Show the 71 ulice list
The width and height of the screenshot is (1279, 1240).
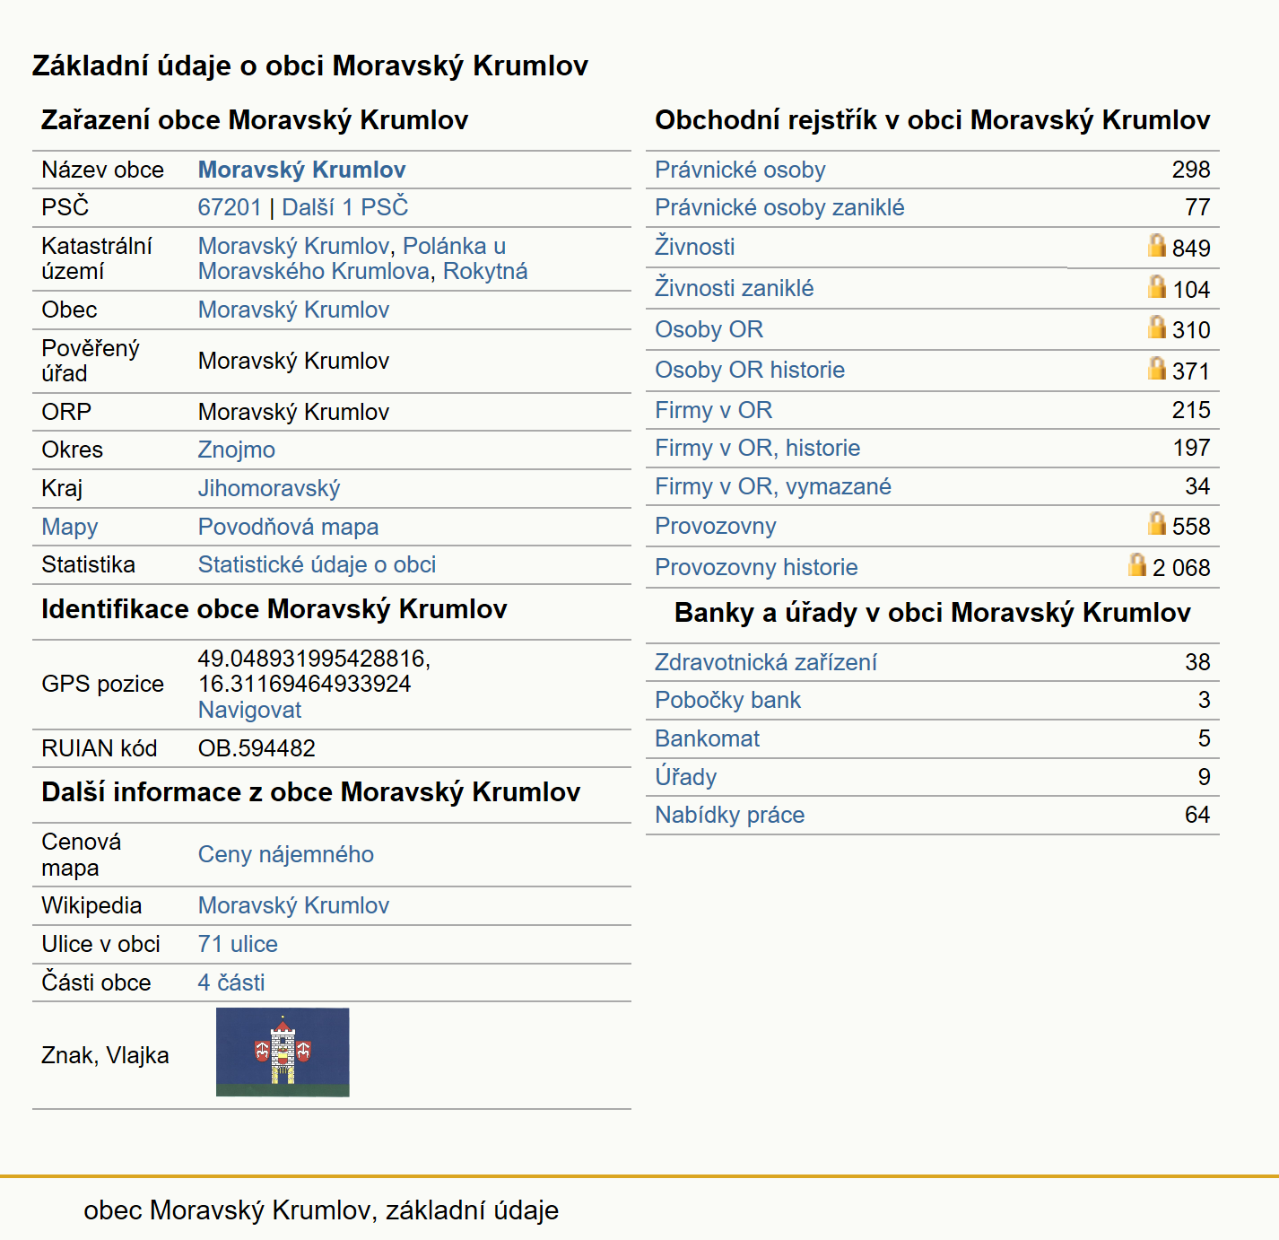pyautogui.click(x=239, y=944)
